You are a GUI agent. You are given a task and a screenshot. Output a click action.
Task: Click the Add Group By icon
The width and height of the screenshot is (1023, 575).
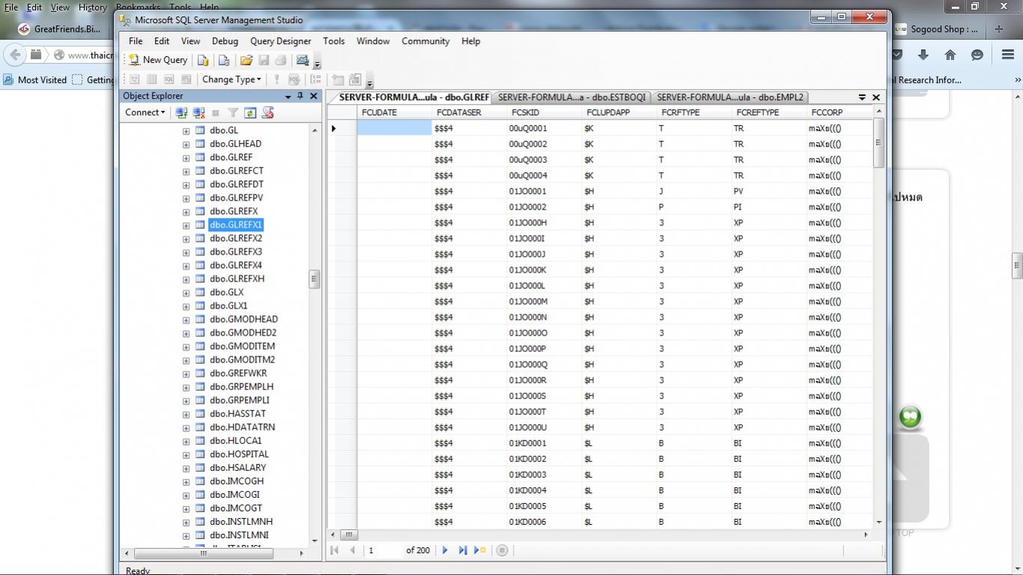point(316,79)
